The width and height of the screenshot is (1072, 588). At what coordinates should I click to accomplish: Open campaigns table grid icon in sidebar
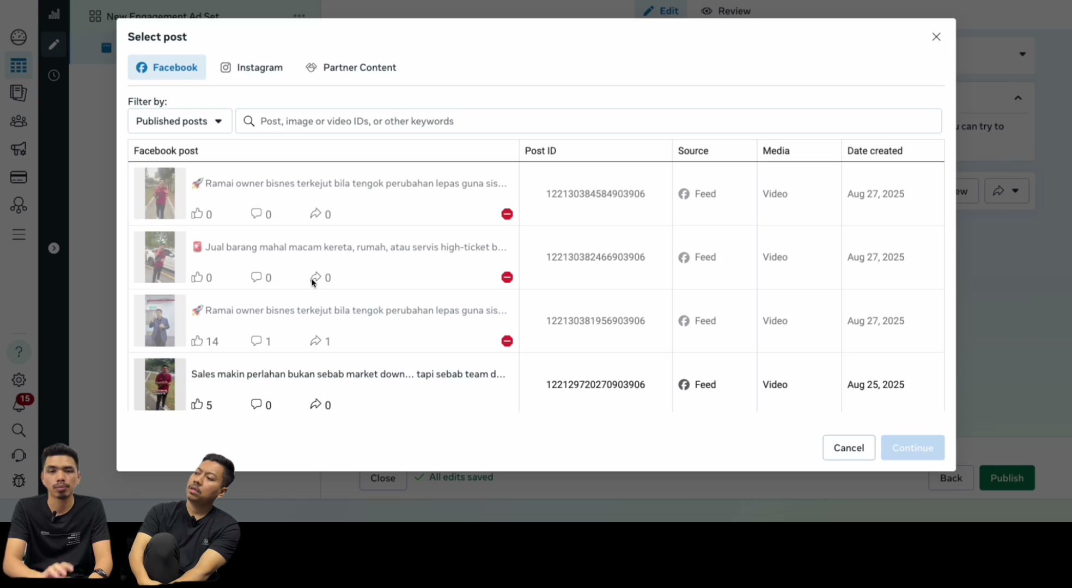coord(19,66)
